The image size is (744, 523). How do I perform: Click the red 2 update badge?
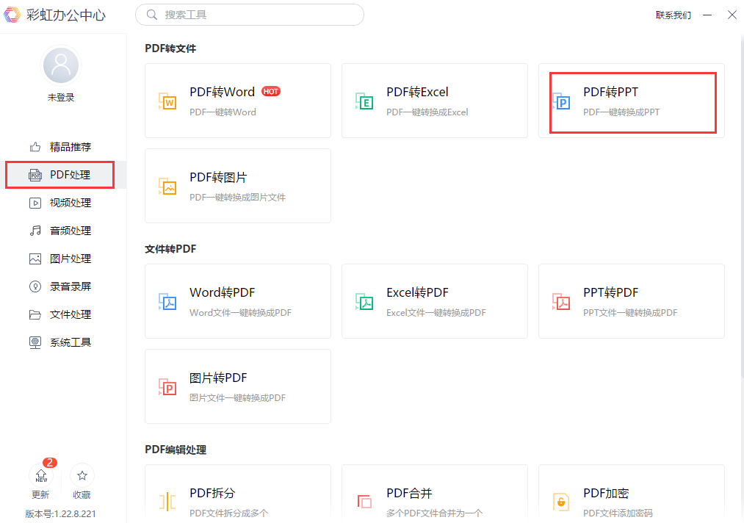click(50, 463)
